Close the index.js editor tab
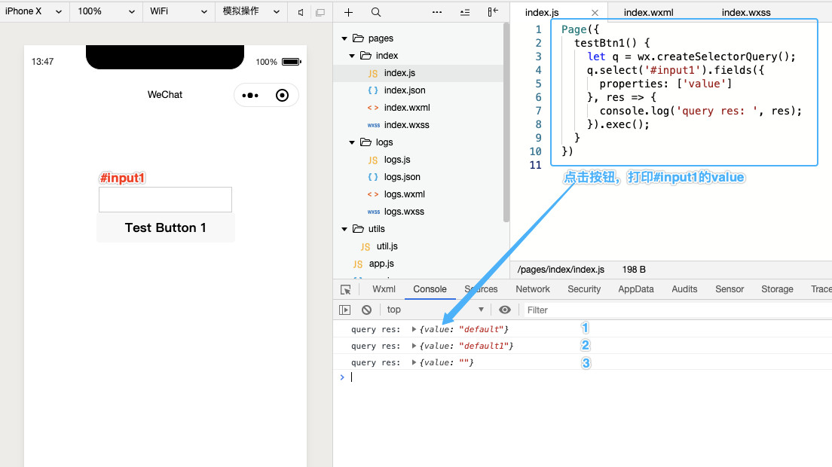This screenshot has width=832, height=467. pos(595,13)
